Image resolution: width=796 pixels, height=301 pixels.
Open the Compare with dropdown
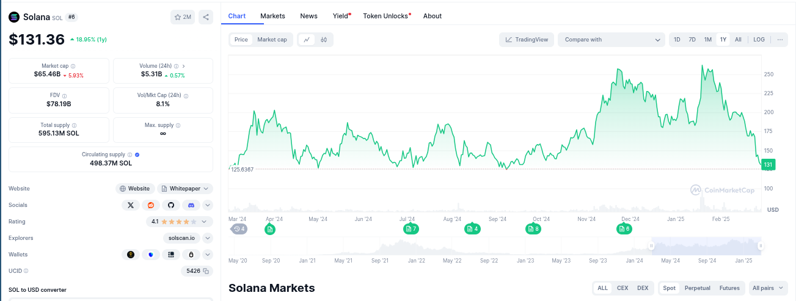click(612, 40)
